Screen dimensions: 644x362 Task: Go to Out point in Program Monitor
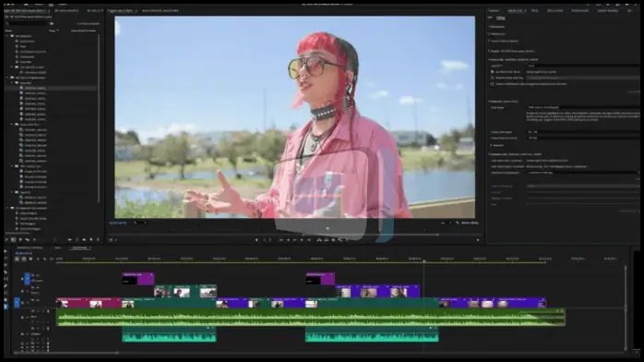pos(308,240)
